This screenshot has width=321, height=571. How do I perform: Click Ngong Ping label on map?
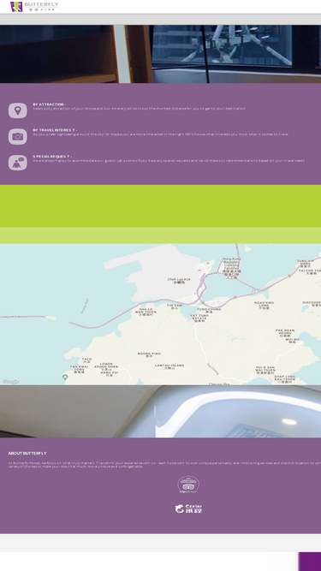click(x=149, y=354)
